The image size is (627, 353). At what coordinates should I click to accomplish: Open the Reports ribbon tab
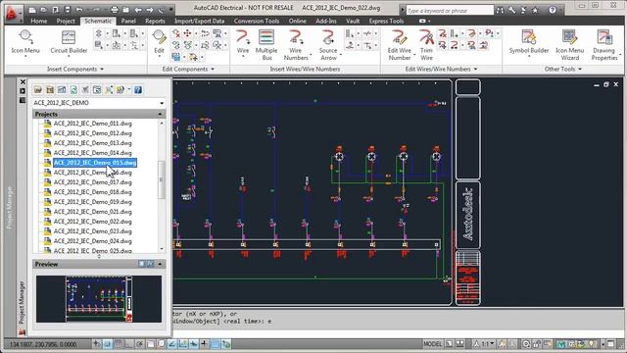coord(155,21)
